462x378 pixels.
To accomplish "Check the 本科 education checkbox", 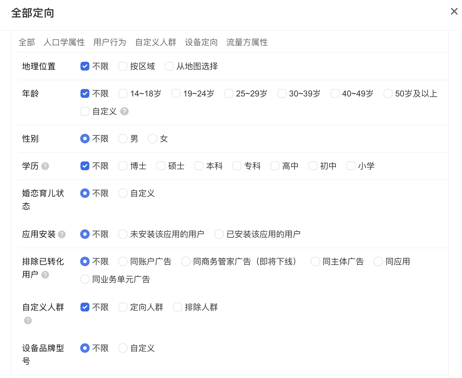I will [199, 166].
